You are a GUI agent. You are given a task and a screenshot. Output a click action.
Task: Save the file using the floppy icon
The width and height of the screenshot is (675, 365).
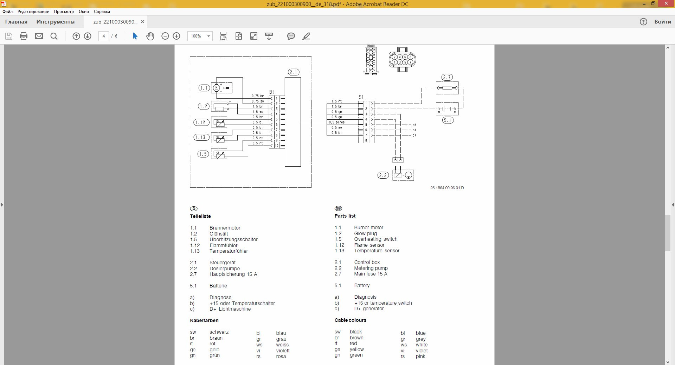[x=9, y=36]
